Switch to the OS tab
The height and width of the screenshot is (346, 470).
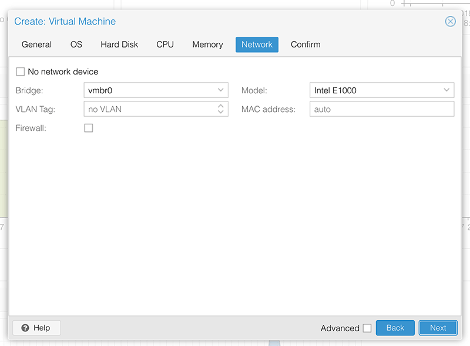[x=76, y=45]
